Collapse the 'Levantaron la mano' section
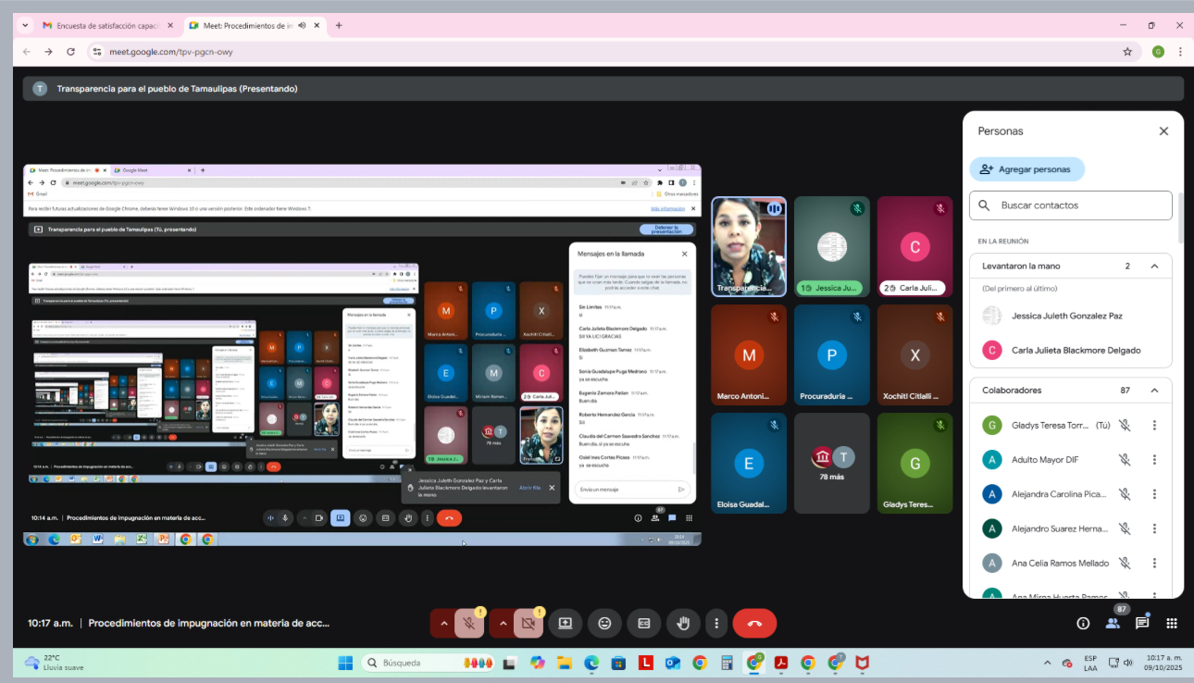1194x683 pixels. pos(1154,267)
